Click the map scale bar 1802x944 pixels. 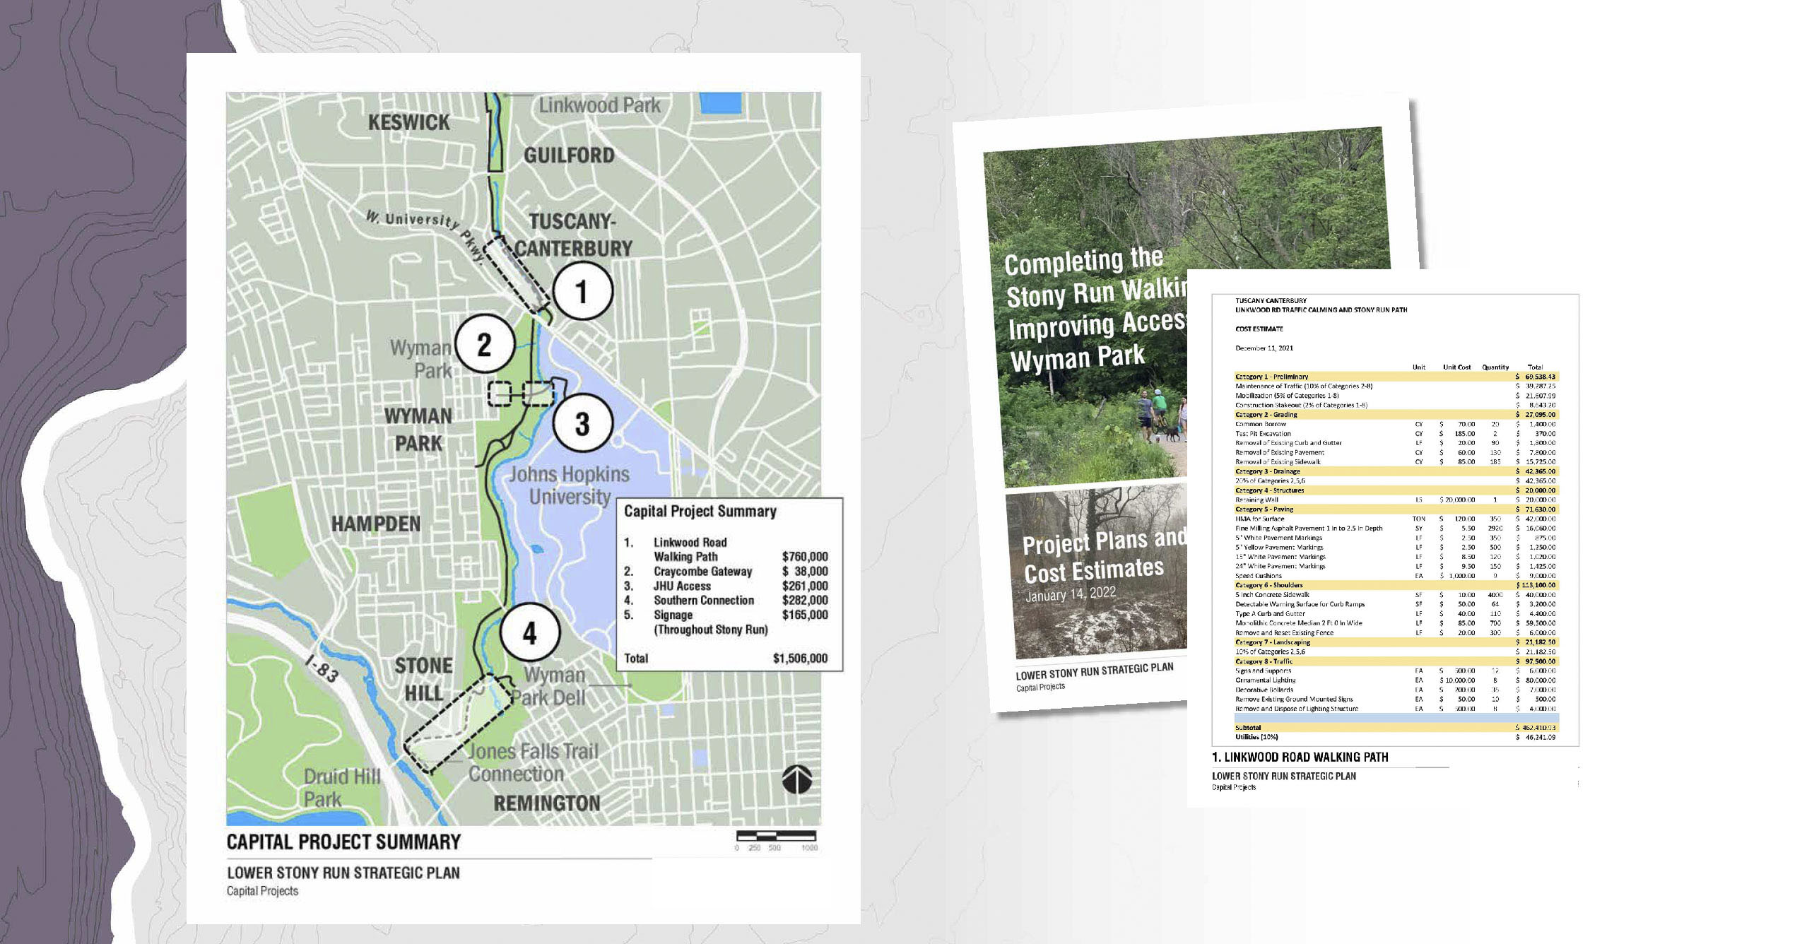point(776,837)
